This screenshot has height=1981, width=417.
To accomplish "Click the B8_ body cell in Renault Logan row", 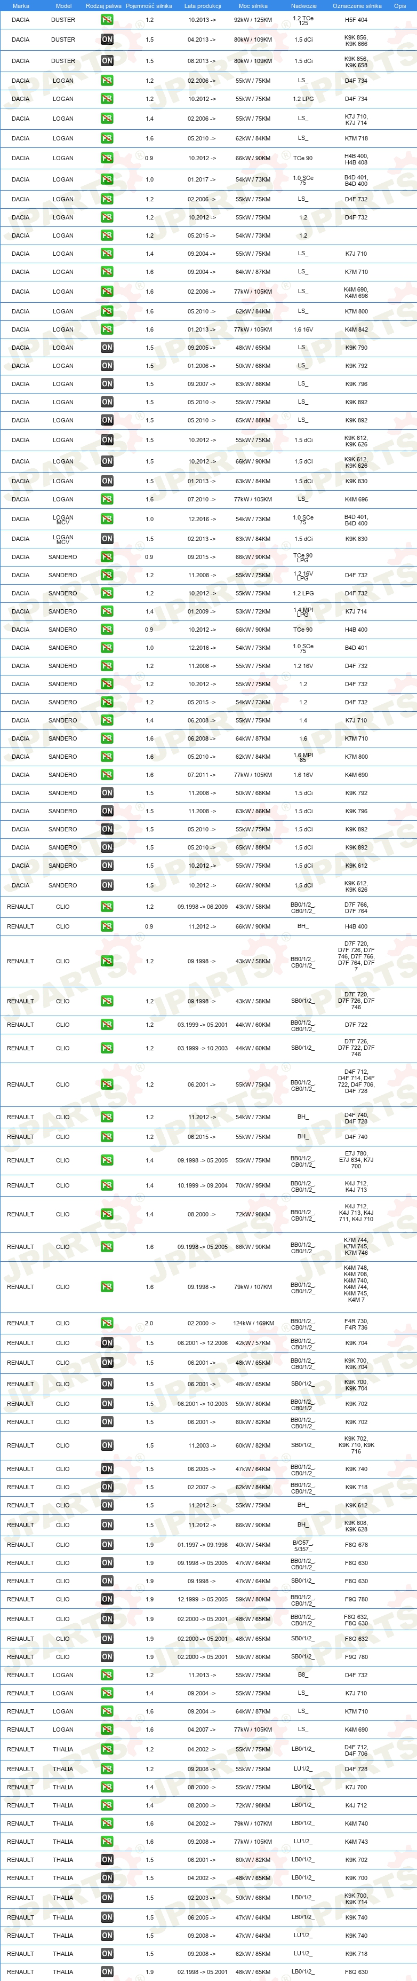I will coord(302,1675).
